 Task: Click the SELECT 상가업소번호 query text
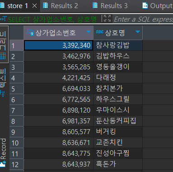pos(52,19)
